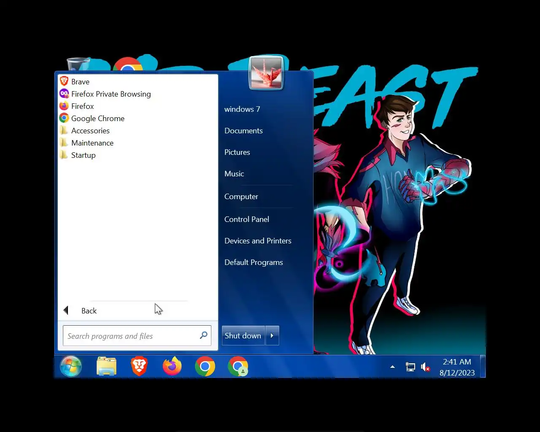Open the Recycle Bin desktop icon
540x432 pixels.
78,64
